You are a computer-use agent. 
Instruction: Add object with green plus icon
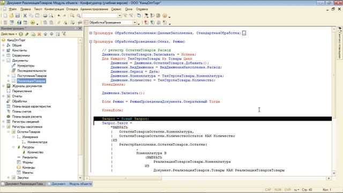point(21,34)
